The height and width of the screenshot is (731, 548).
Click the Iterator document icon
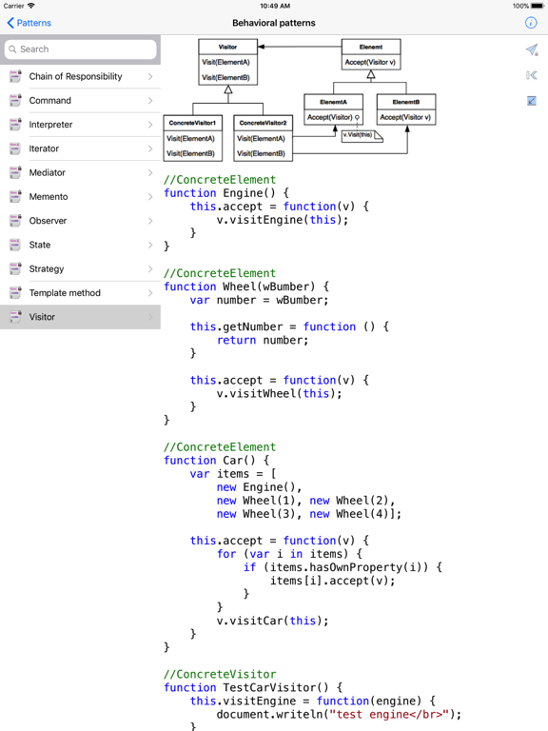[x=15, y=148]
